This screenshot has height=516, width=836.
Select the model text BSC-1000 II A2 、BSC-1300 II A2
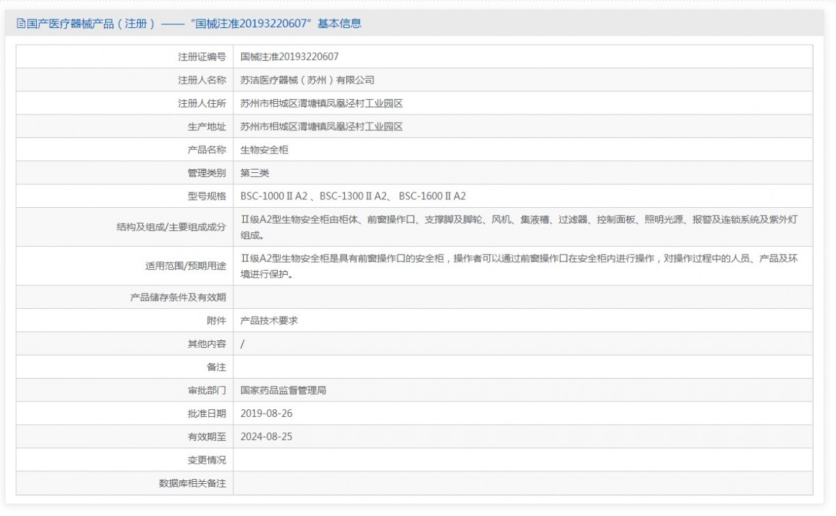313,196
